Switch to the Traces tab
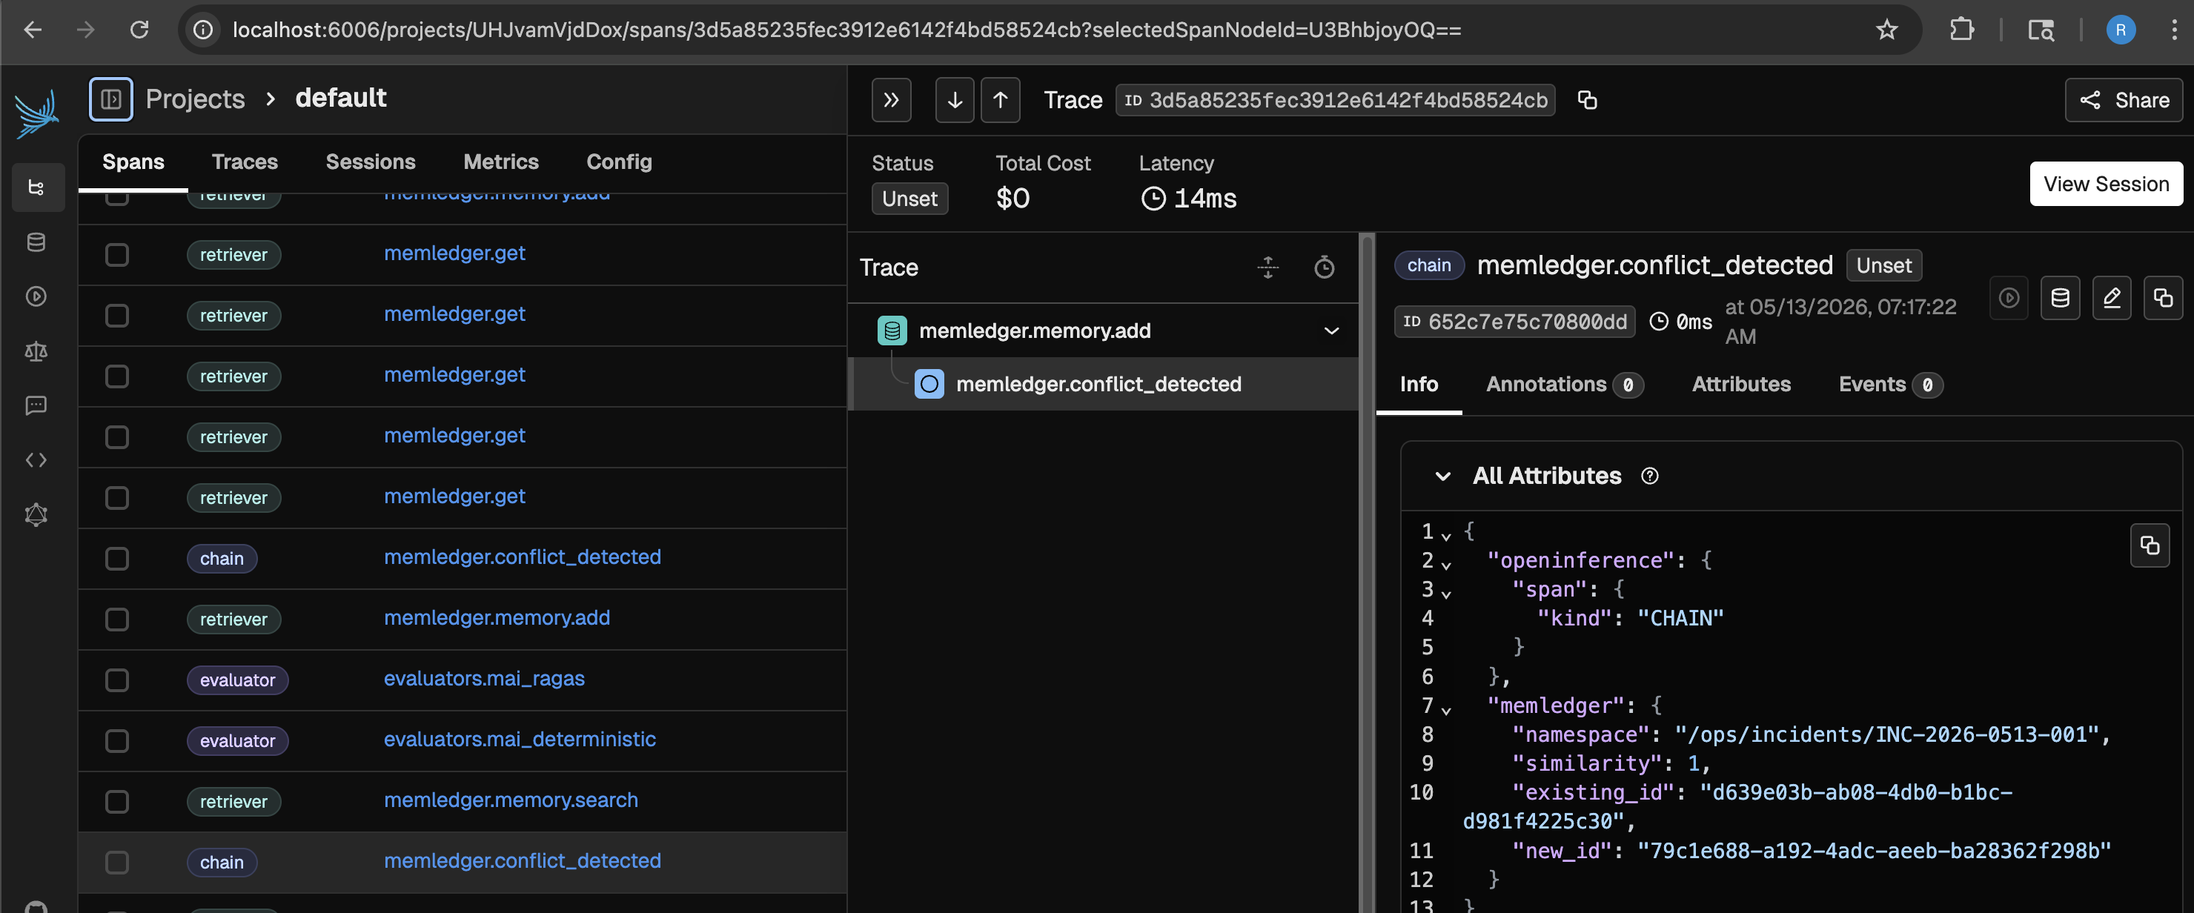Viewport: 2194px width, 913px height. [245, 162]
